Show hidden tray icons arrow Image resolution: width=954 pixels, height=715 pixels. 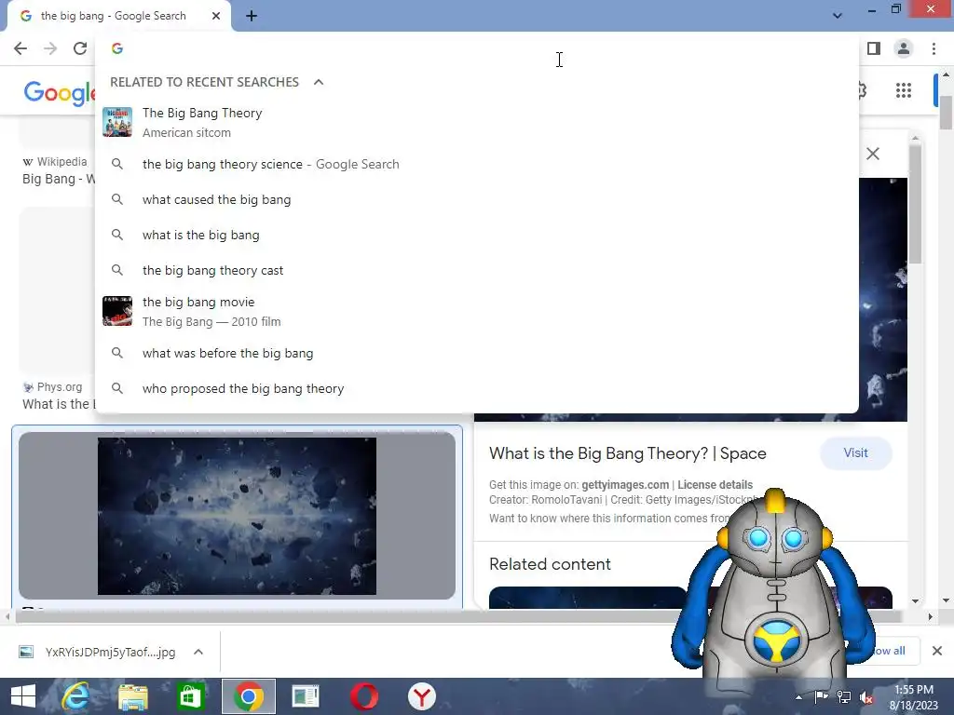click(x=798, y=697)
